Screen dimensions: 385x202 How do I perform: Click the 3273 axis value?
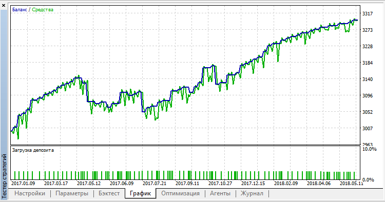click(368, 30)
